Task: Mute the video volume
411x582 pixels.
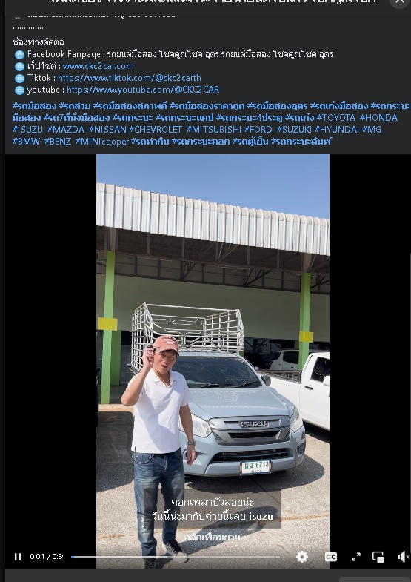Action: (402, 557)
